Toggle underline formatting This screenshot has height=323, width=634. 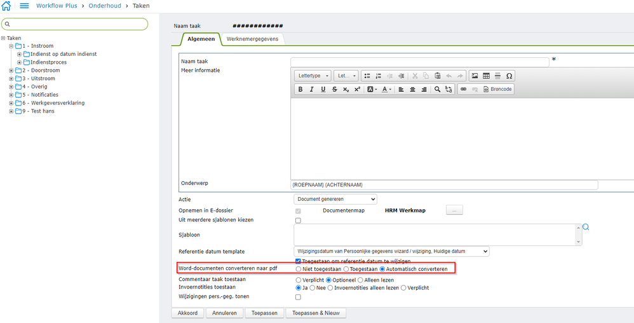coord(323,90)
